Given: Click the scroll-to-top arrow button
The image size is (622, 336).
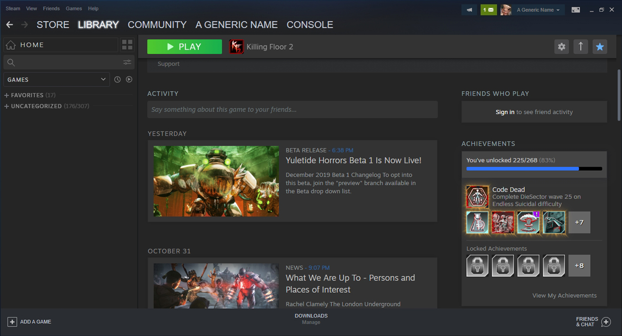Looking at the screenshot, I should 581,46.
